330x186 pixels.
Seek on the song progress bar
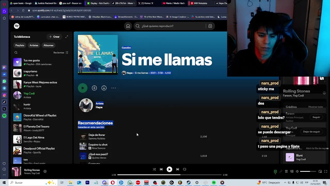pos(169,175)
